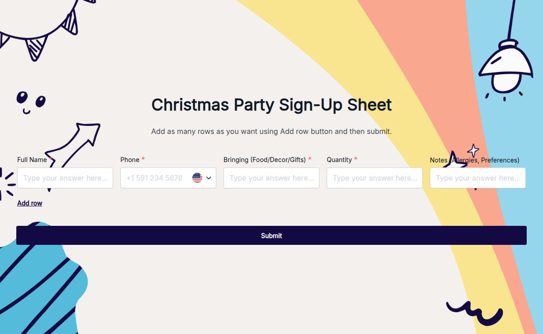Click the asterisk after Bringing label

pos(310,158)
